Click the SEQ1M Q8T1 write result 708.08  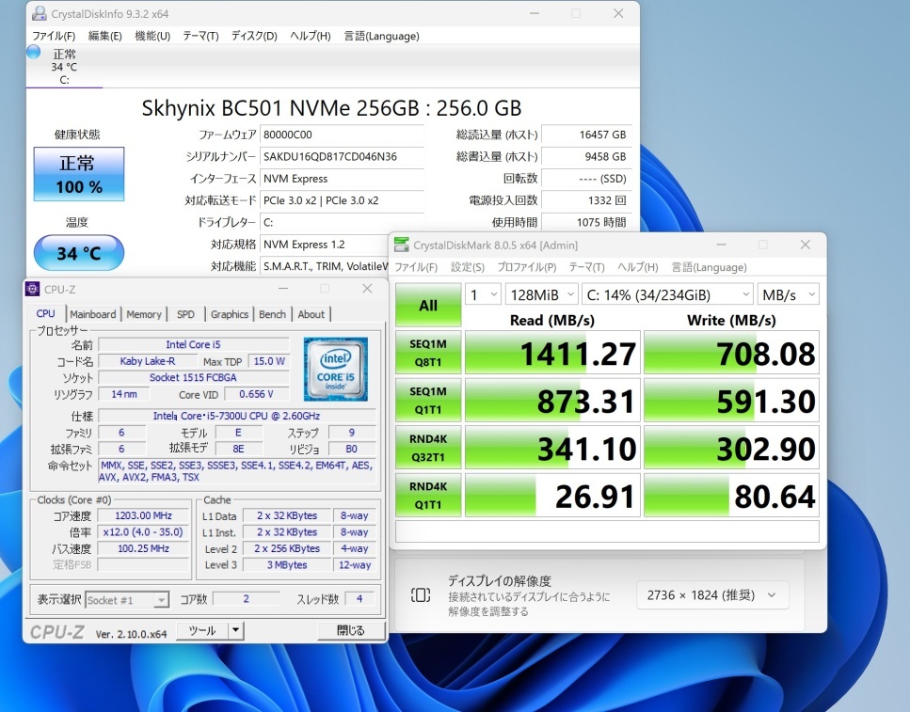coord(731,352)
